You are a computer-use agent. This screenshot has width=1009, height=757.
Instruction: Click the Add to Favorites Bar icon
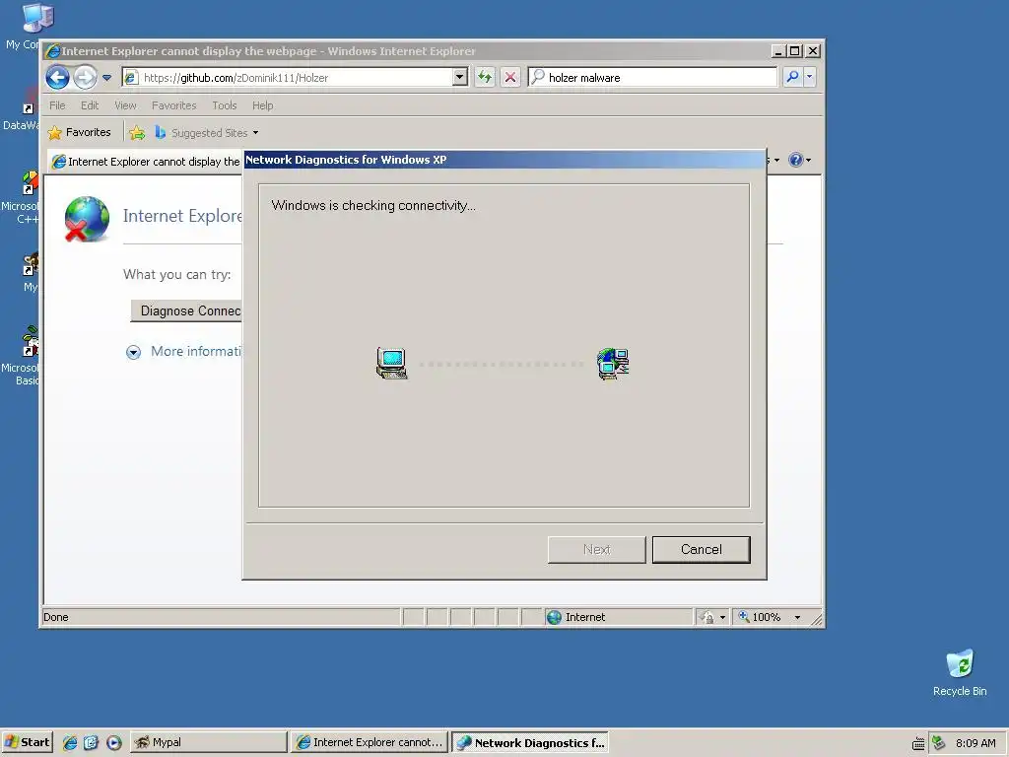coord(137,133)
